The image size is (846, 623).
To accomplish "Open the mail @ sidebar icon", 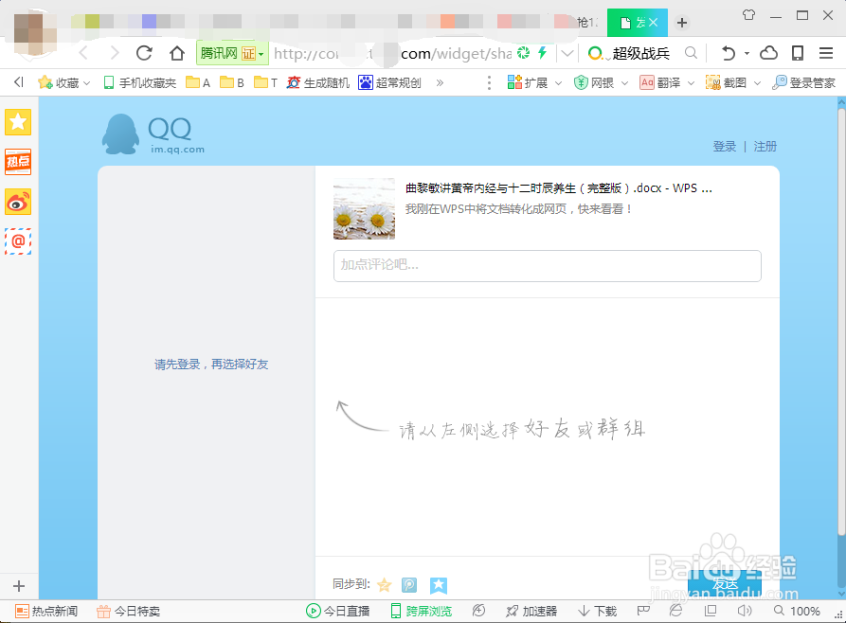I will pos(18,241).
